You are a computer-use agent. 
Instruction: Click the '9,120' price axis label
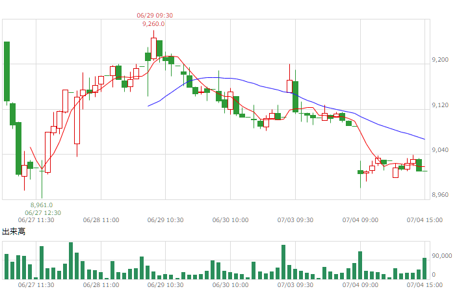coord(440,105)
